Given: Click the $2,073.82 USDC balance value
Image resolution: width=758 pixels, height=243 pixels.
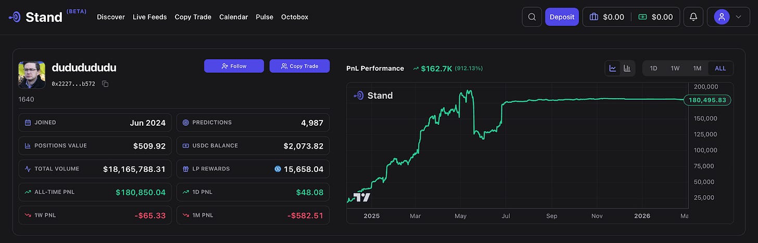Looking at the screenshot, I should click(304, 145).
